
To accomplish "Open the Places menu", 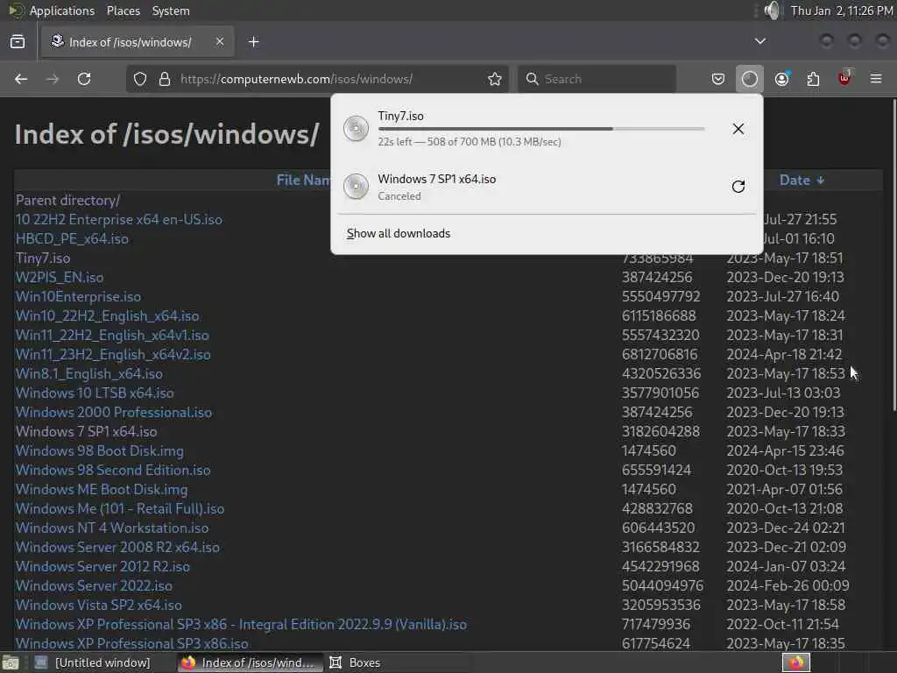I will 123,11.
